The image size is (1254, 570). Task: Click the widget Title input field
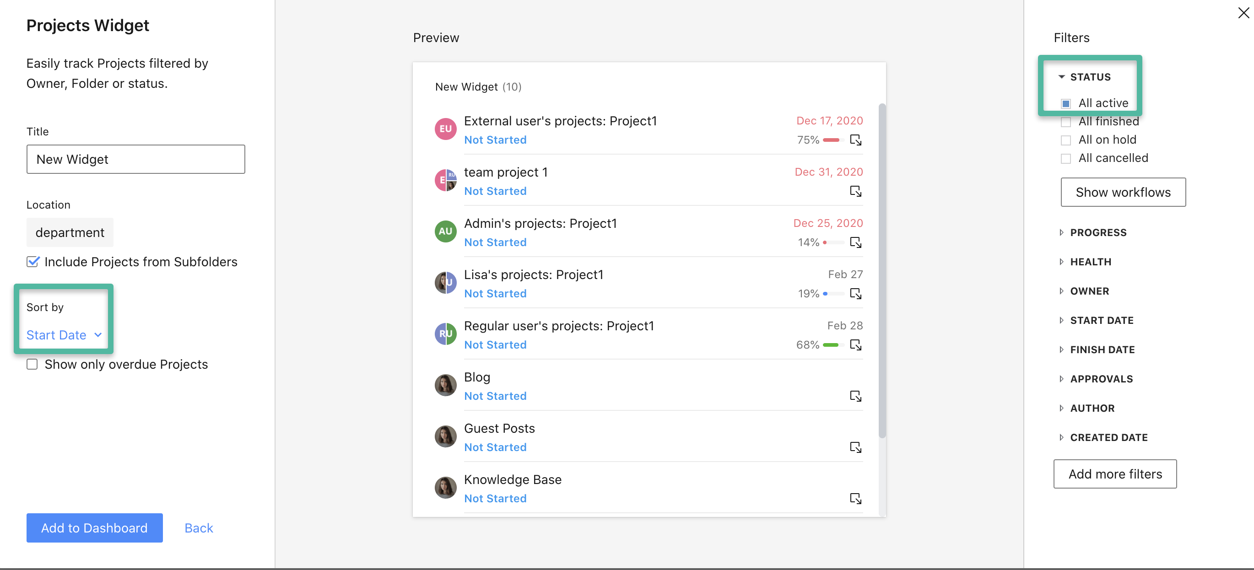tap(136, 159)
